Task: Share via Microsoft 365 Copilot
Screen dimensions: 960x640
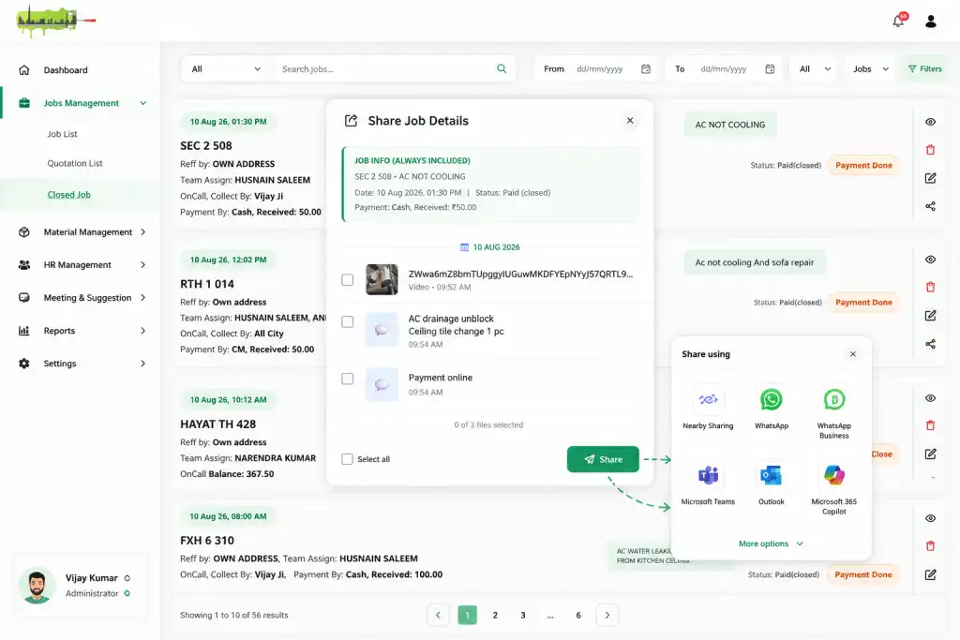Action: 833,489
